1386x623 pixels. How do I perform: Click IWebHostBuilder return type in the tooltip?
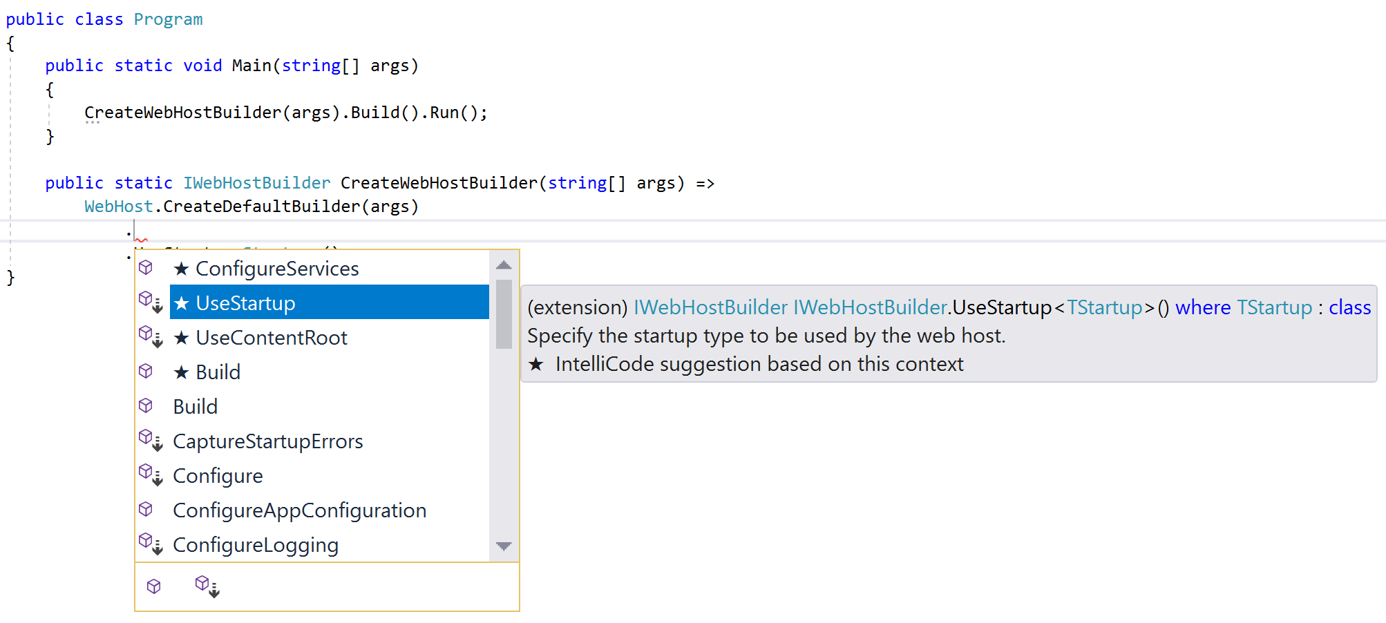[x=710, y=307]
